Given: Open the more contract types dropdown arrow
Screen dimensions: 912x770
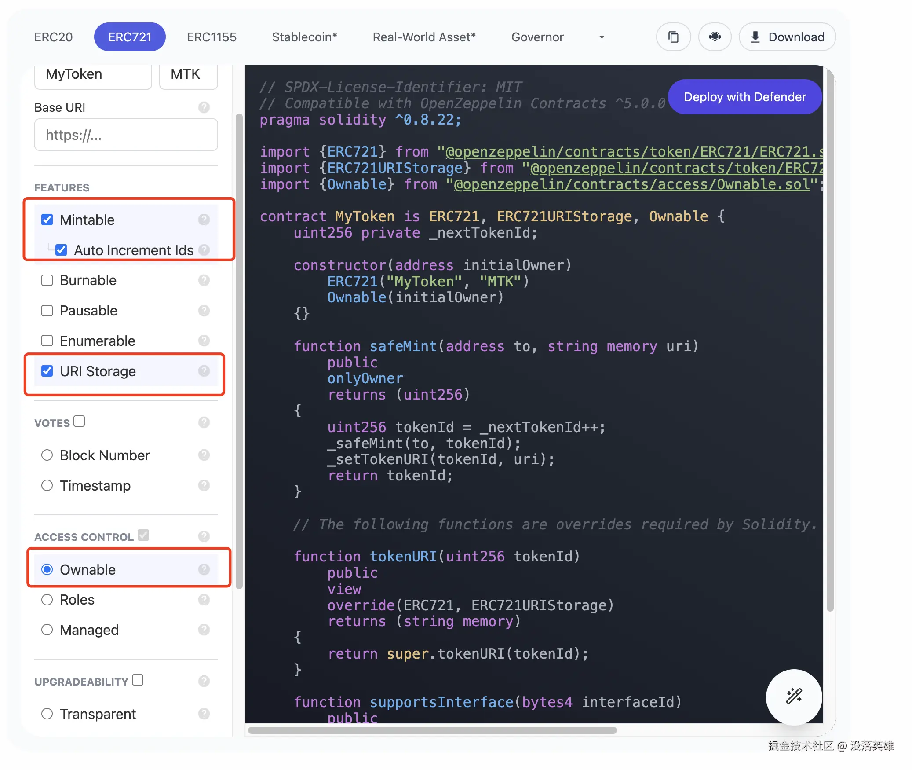Looking at the screenshot, I should pyautogui.click(x=602, y=37).
